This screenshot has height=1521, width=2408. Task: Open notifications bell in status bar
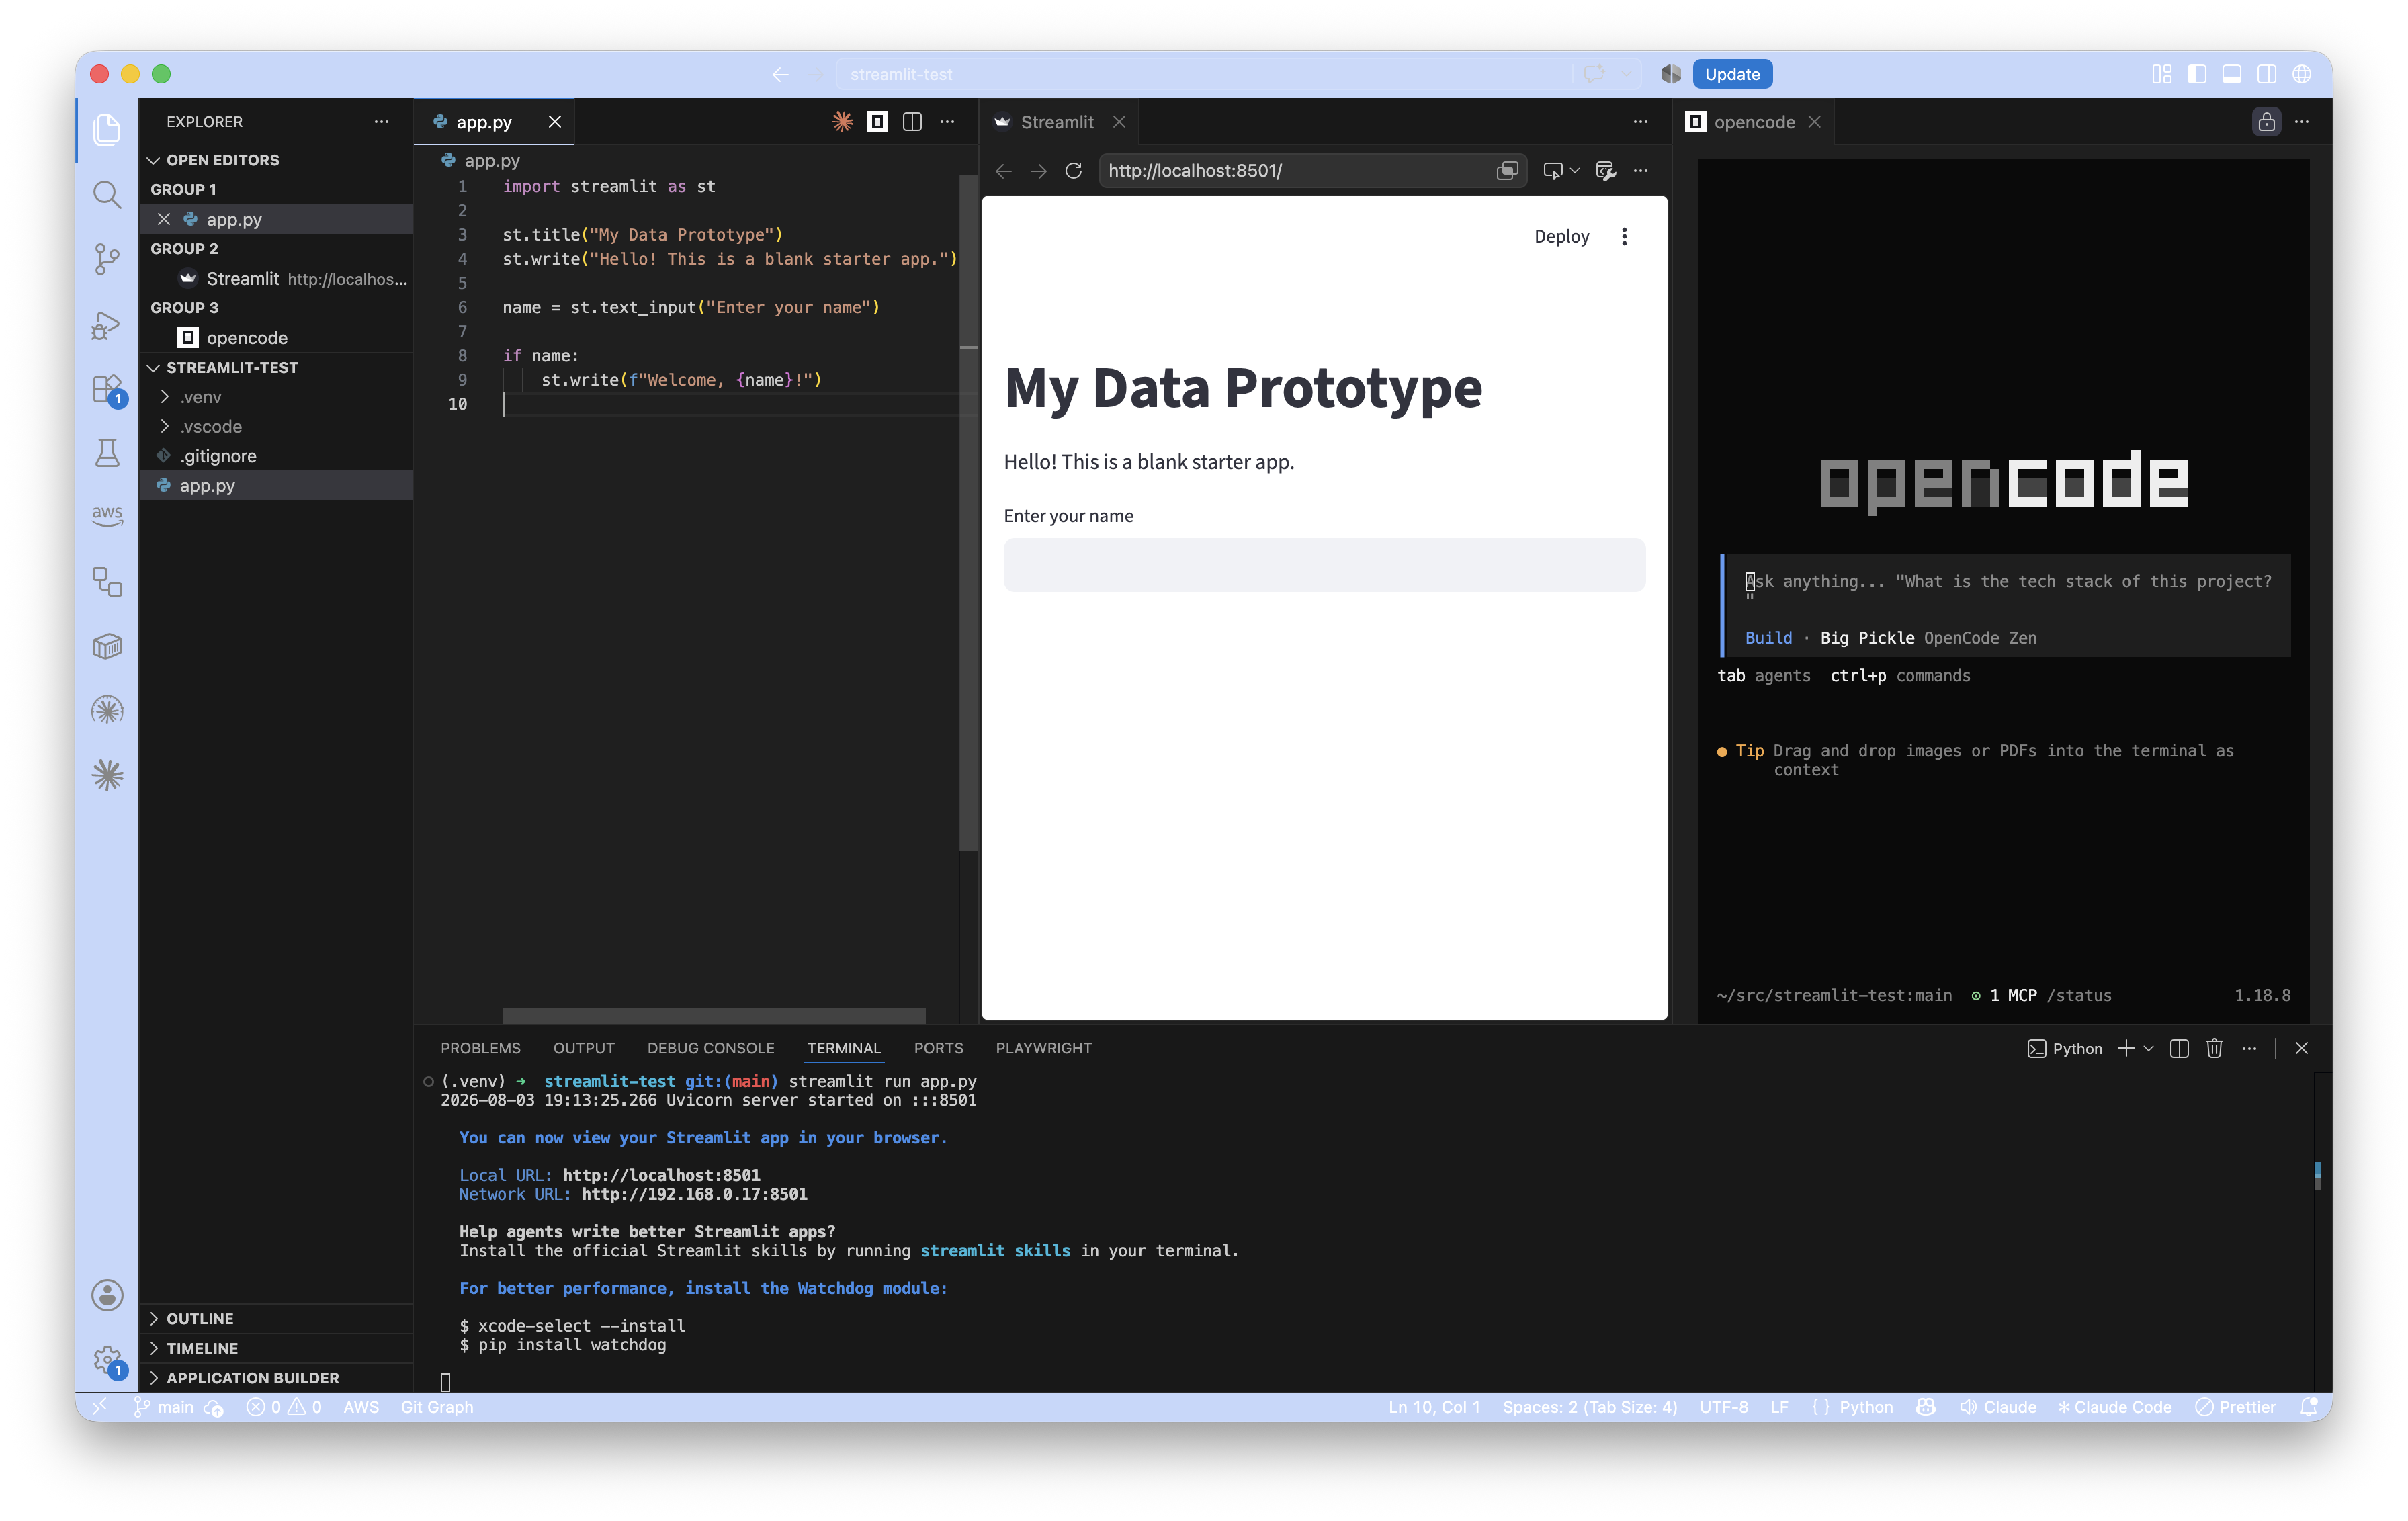[x=2308, y=1407]
